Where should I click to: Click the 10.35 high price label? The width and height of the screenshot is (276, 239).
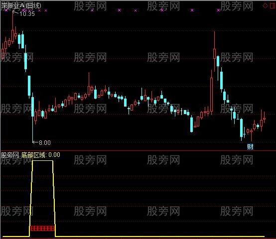(x=27, y=14)
